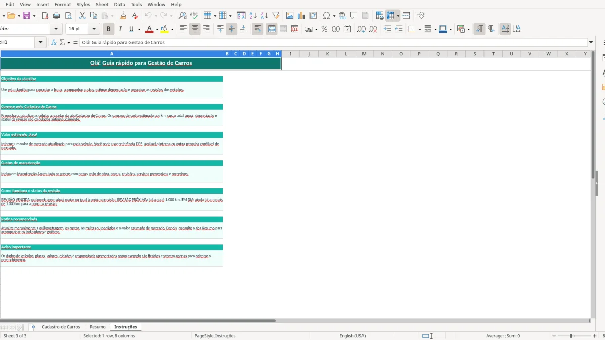Increase the indent

coord(387,29)
